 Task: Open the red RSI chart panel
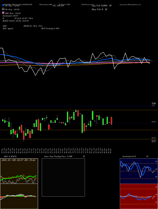[x=139, y=196]
